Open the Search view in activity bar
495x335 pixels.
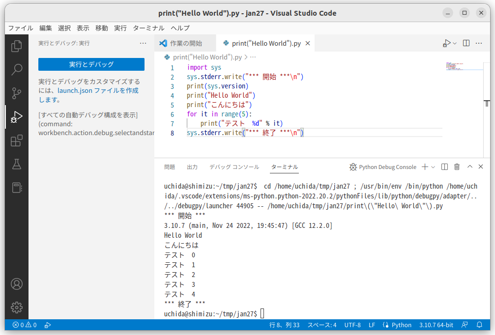click(16, 69)
